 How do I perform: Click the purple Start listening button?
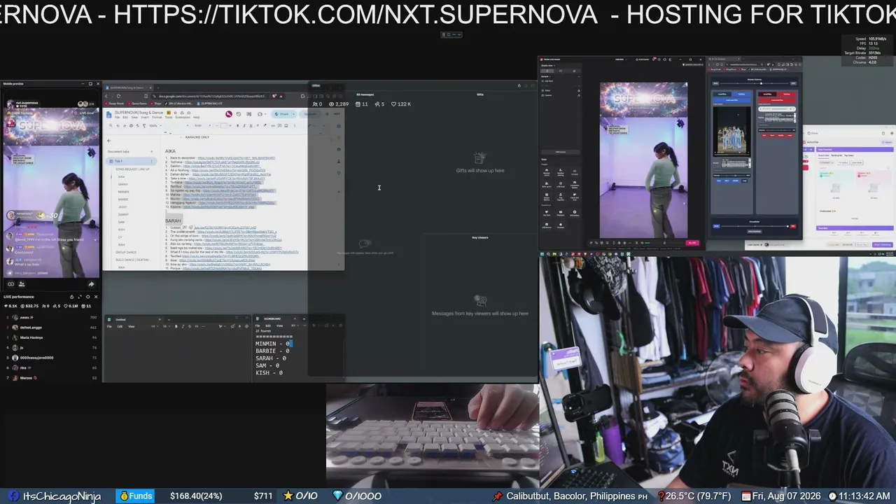pyautogui.click(x=882, y=245)
